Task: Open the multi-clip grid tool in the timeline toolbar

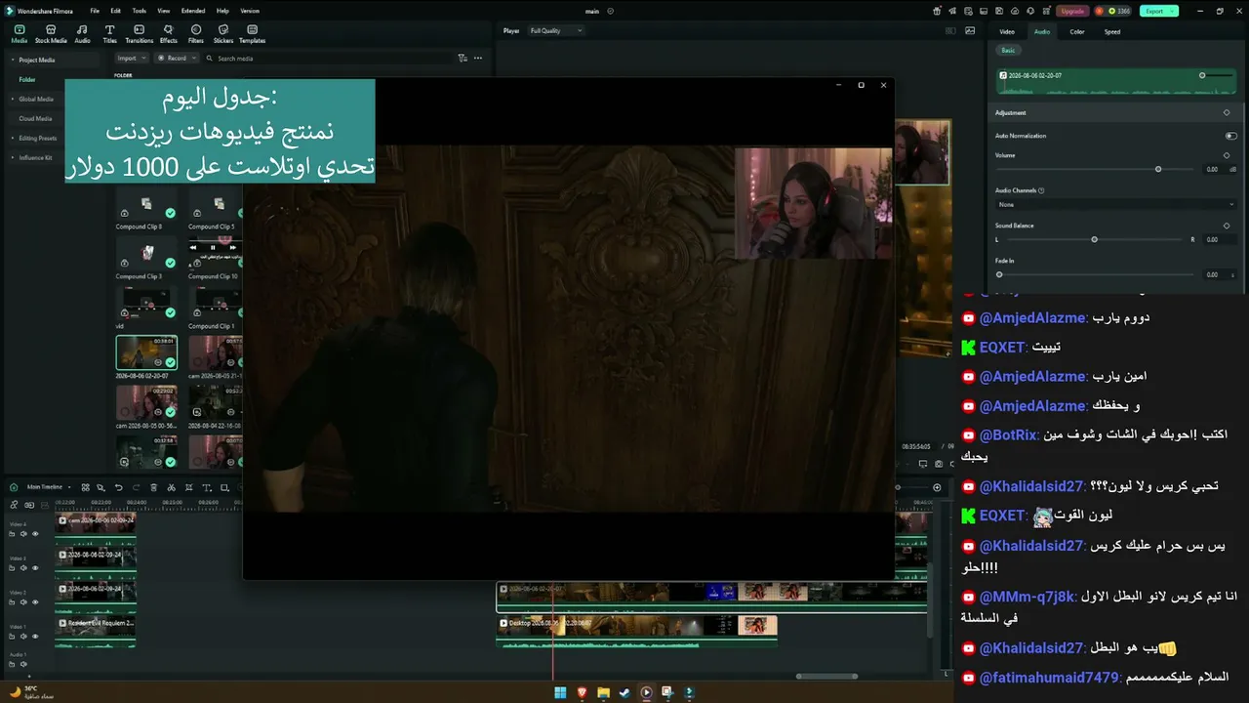Action: 85,487
